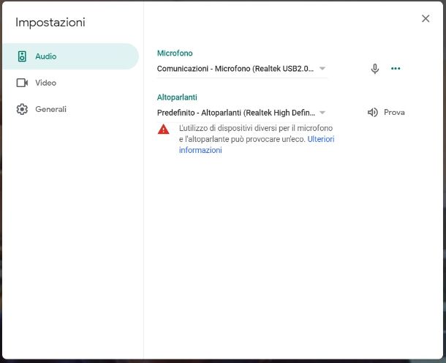Open the Audio settings tab
The height and width of the screenshot is (363, 446).
click(x=70, y=56)
